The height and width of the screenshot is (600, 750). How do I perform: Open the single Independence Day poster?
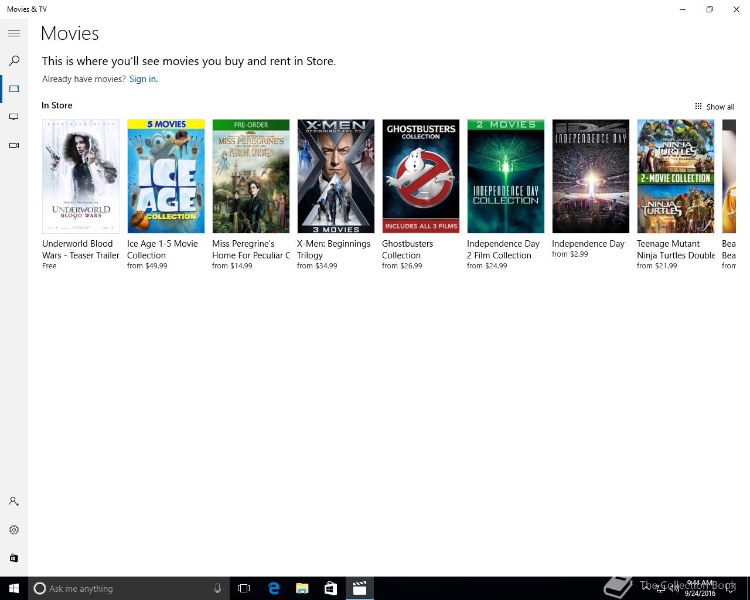pyautogui.click(x=591, y=176)
